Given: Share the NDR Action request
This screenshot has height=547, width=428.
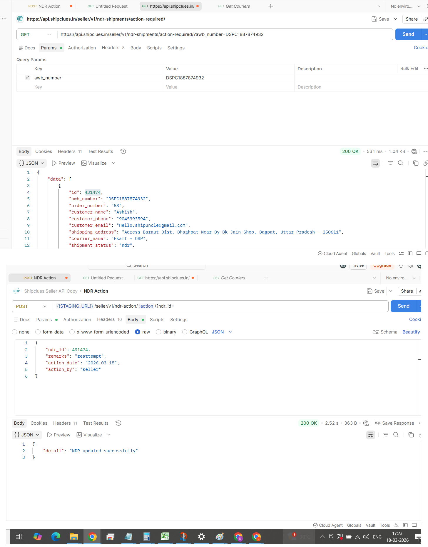Looking at the screenshot, I should pos(407,291).
